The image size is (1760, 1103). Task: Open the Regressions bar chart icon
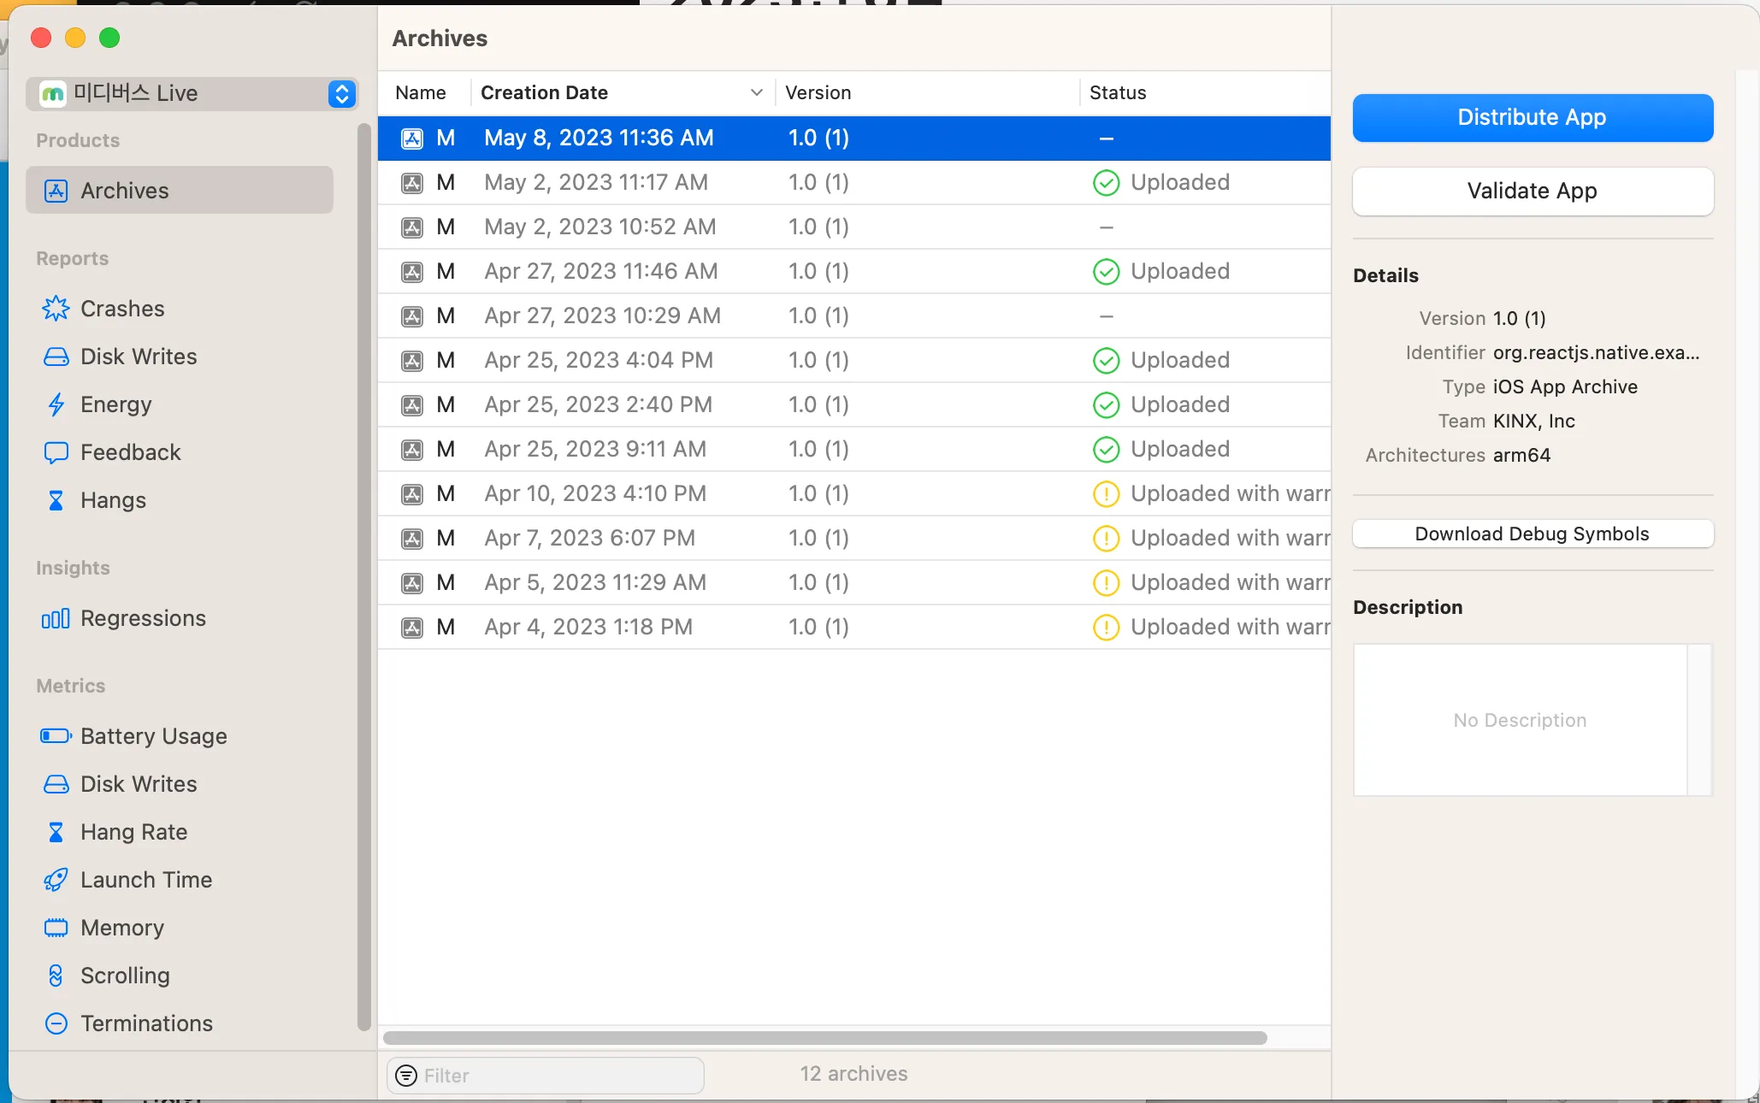point(56,618)
